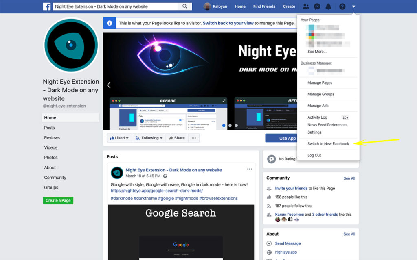Screen dimensions: 417x260
Task: Open the Notifications bell icon
Action: pos(329,6)
